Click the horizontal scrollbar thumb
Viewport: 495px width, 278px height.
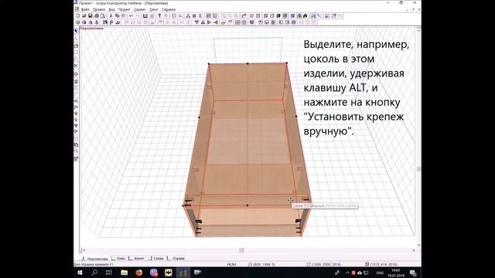241,250
